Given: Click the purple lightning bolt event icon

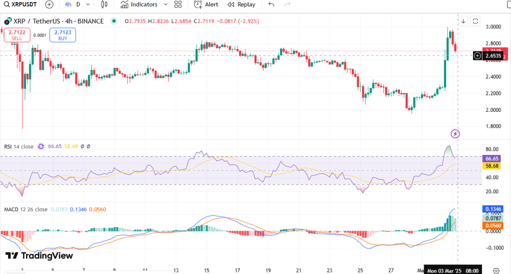Looking at the screenshot, I should click(x=455, y=133).
